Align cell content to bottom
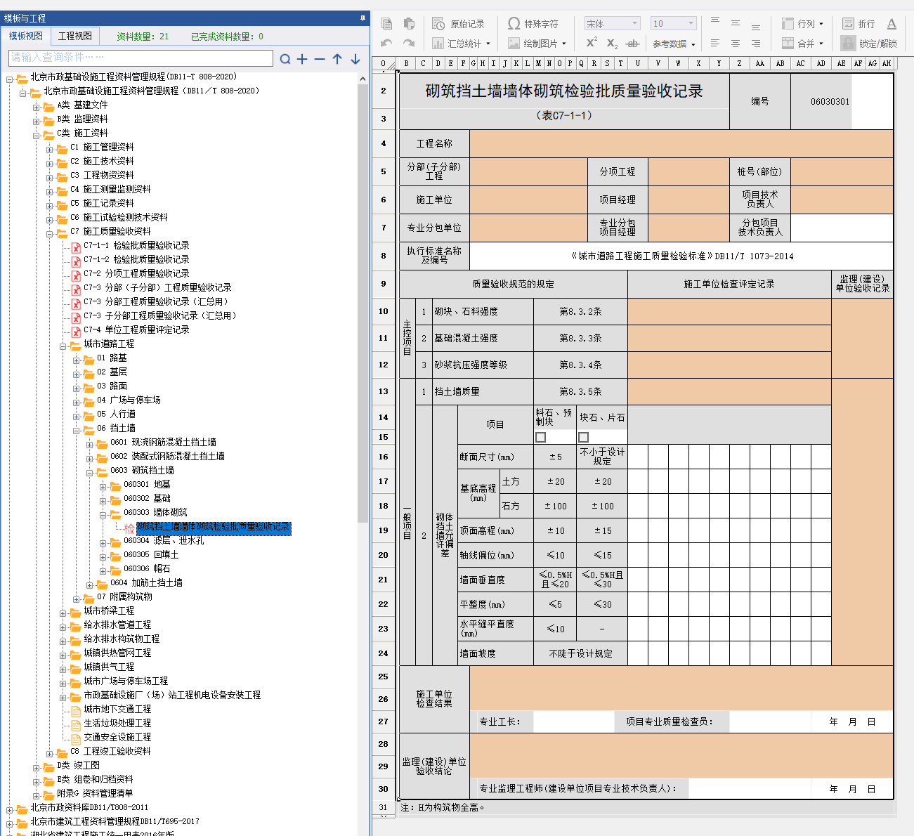The image size is (914, 836). click(756, 27)
